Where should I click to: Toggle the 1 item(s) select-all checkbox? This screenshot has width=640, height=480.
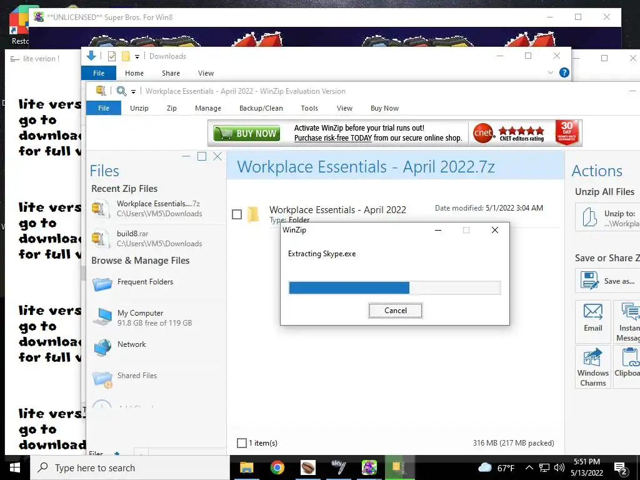click(x=242, y=443)
